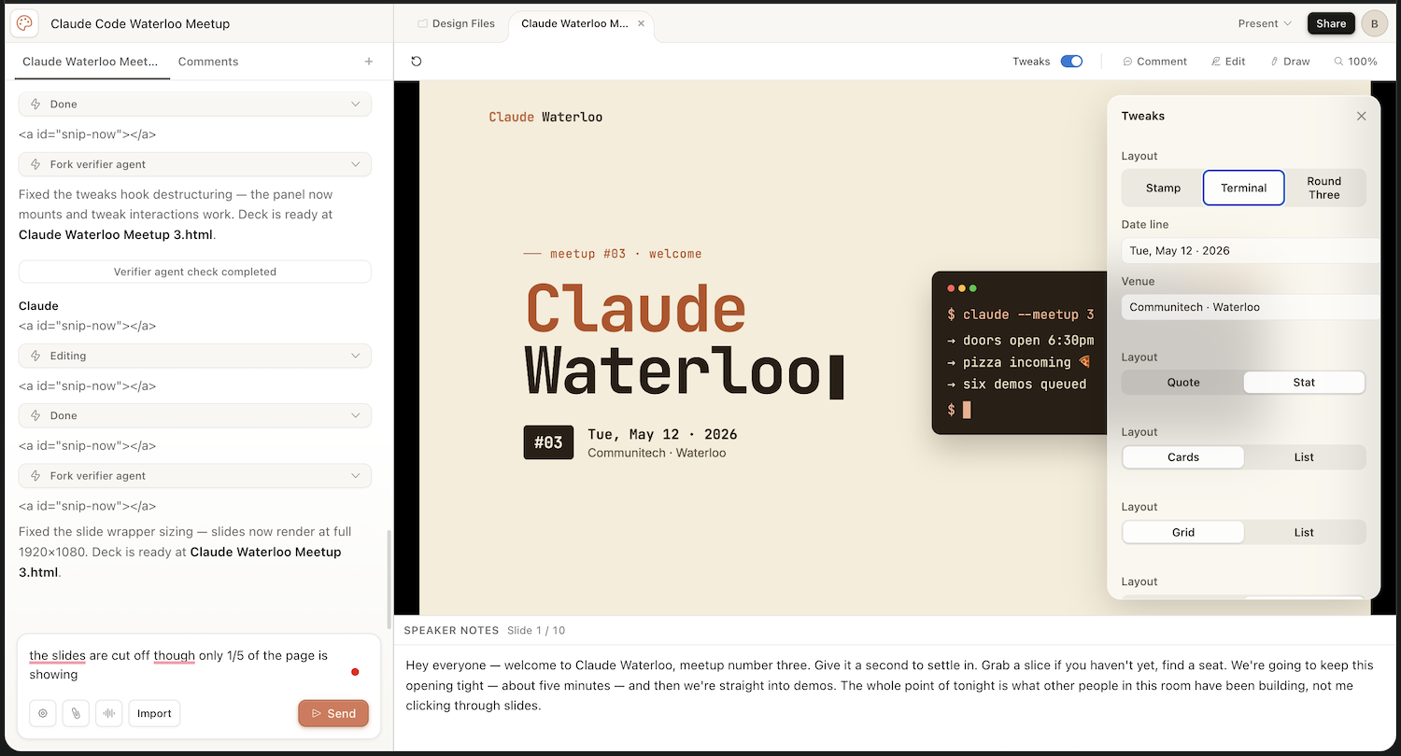Attach a file with paperclip icon

(x=76, y=713)
